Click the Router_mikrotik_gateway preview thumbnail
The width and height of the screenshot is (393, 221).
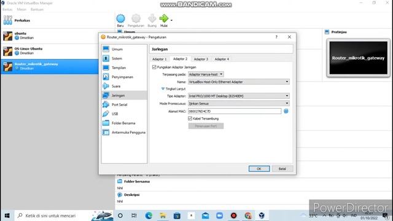coord(358,58)
